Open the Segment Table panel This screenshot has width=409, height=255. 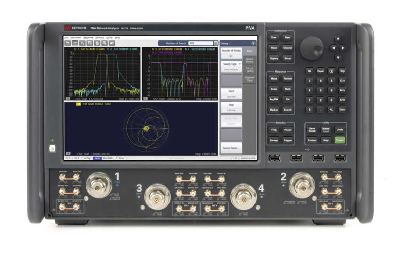pyautogui.click(x=250, y=79)
